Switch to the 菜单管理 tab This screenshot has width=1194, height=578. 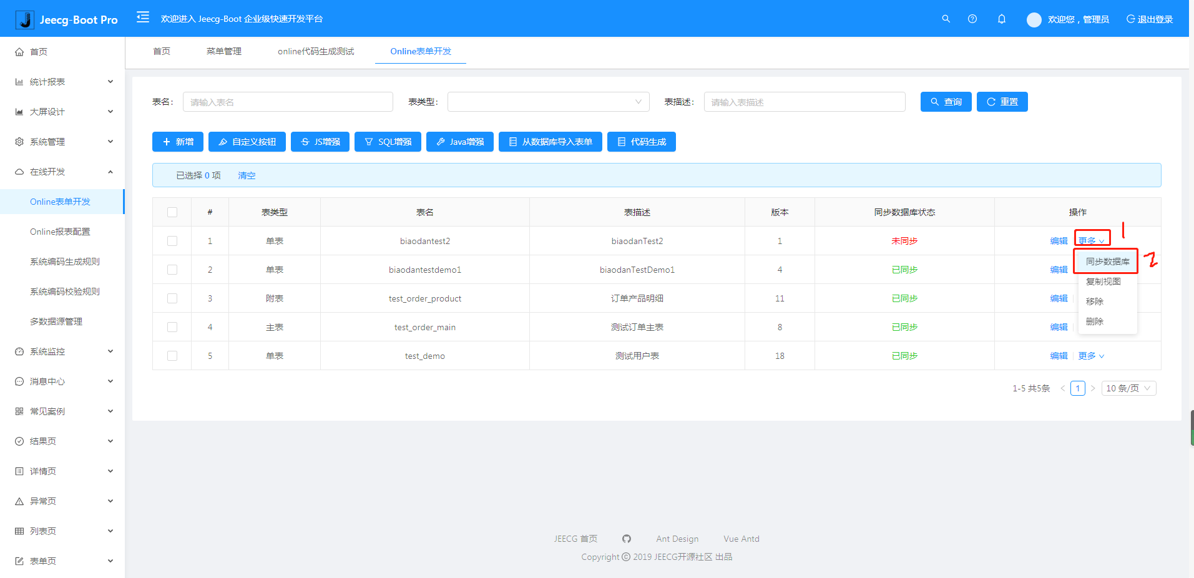tap(224, 51)
